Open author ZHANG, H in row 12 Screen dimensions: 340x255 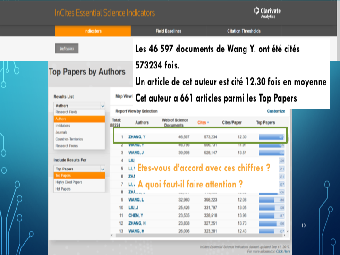(x=137, y=223)
